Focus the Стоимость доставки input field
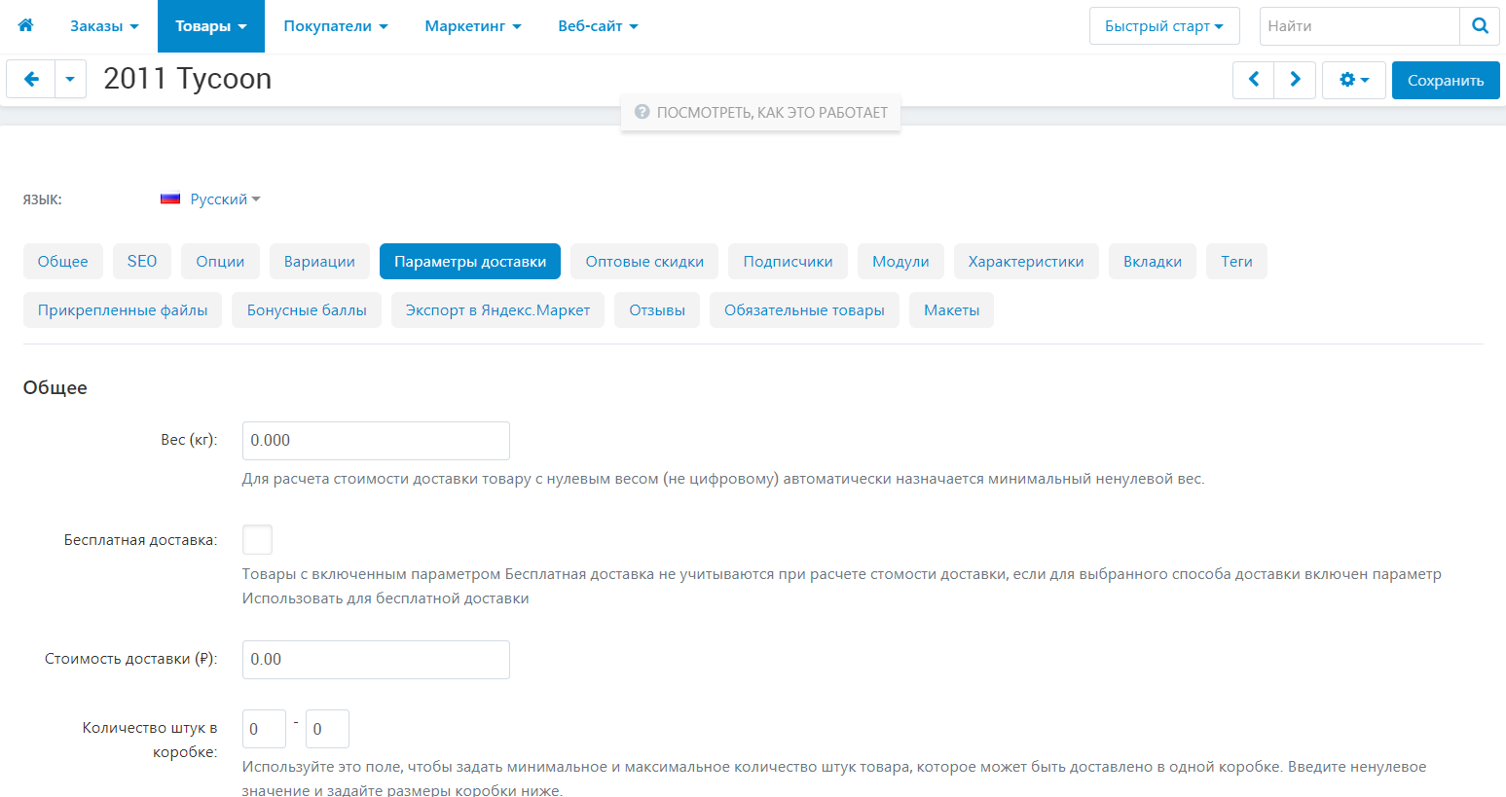 pos(376,659)
